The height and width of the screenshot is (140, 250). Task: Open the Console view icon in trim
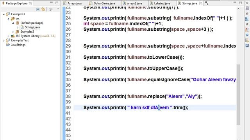(247, 46)
